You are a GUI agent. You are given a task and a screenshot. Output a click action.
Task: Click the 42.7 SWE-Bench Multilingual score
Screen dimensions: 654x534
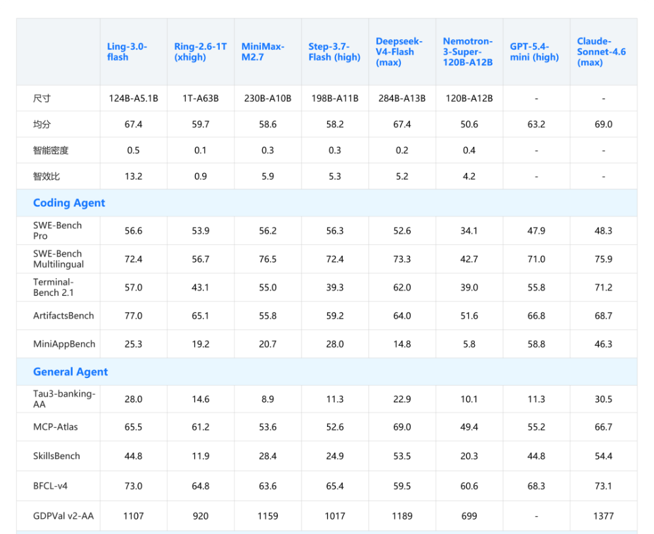[x=469, y=259]
